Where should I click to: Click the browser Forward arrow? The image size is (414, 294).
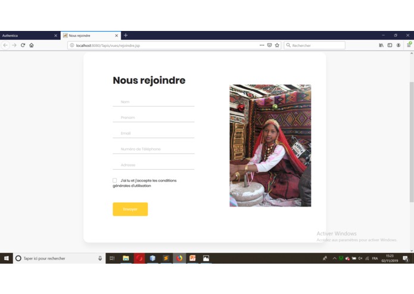click(x=14, y=45)
